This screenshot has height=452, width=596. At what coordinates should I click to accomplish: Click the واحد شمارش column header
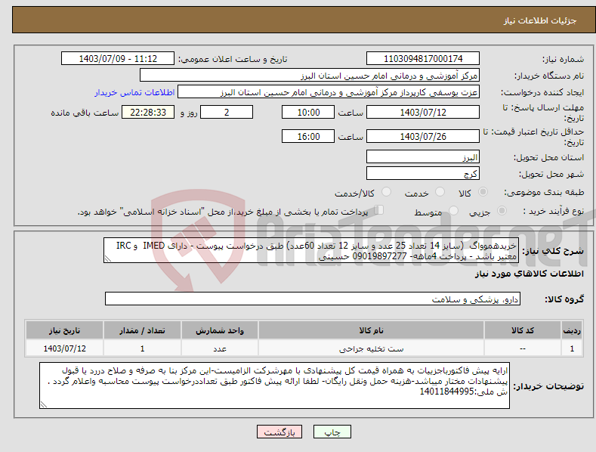(220, 330)
